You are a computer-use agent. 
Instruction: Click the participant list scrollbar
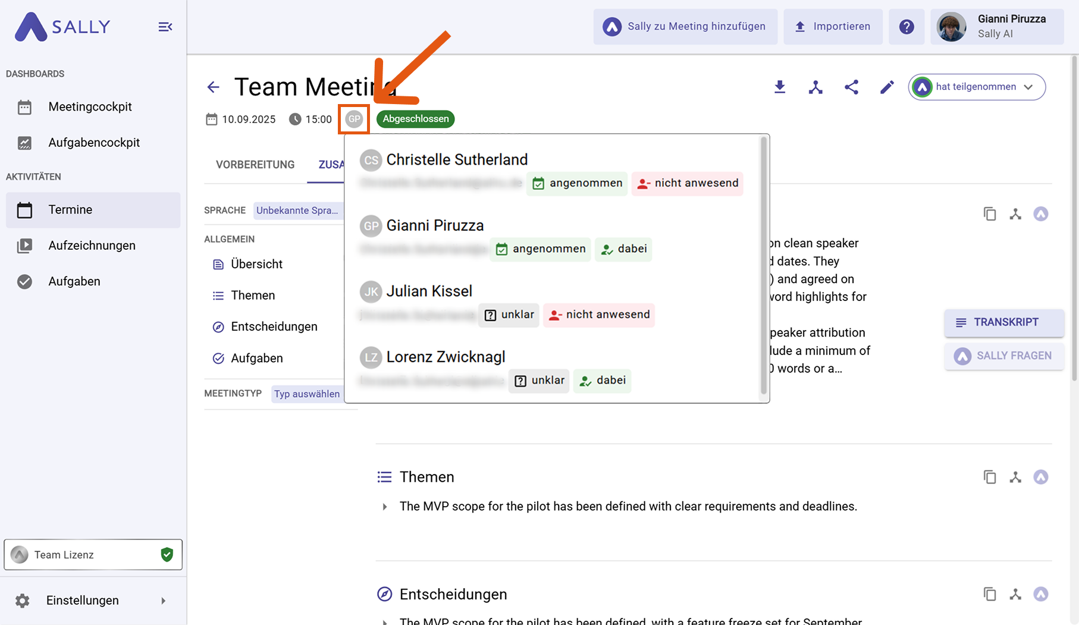[764, 266]
